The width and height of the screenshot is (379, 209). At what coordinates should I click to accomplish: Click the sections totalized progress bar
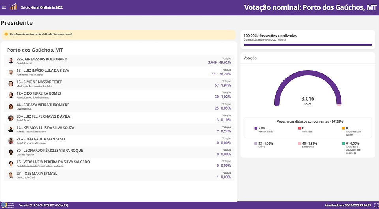pyautogui.click(x=308, y=45)
